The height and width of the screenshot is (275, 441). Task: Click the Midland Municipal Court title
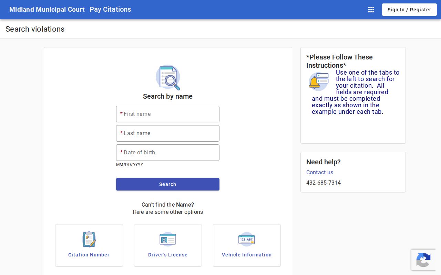(47, 10)
